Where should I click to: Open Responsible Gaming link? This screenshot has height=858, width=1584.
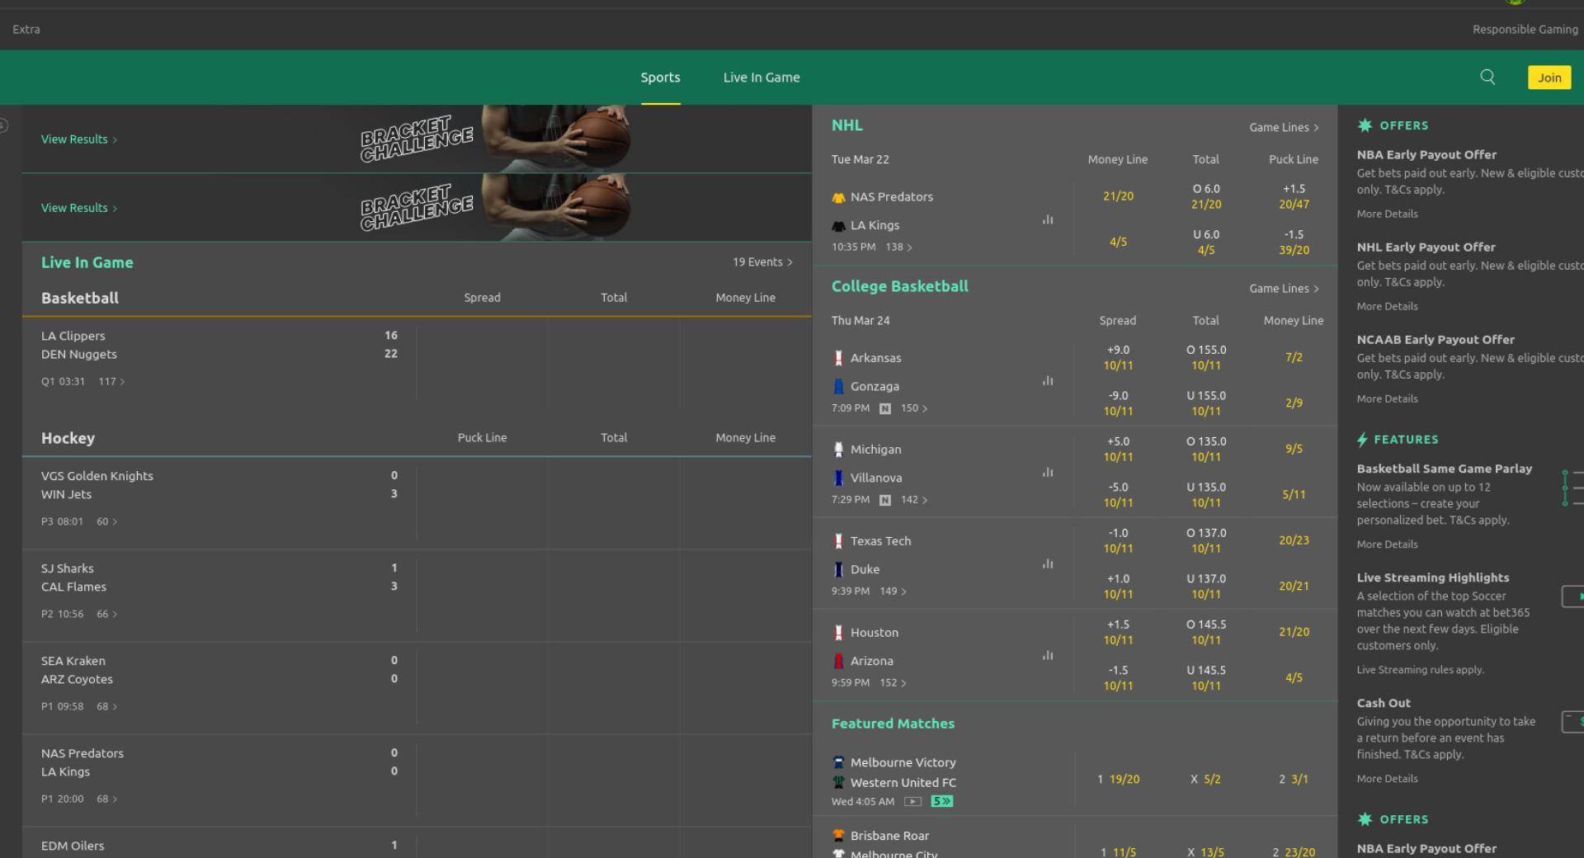point(1525,29)
